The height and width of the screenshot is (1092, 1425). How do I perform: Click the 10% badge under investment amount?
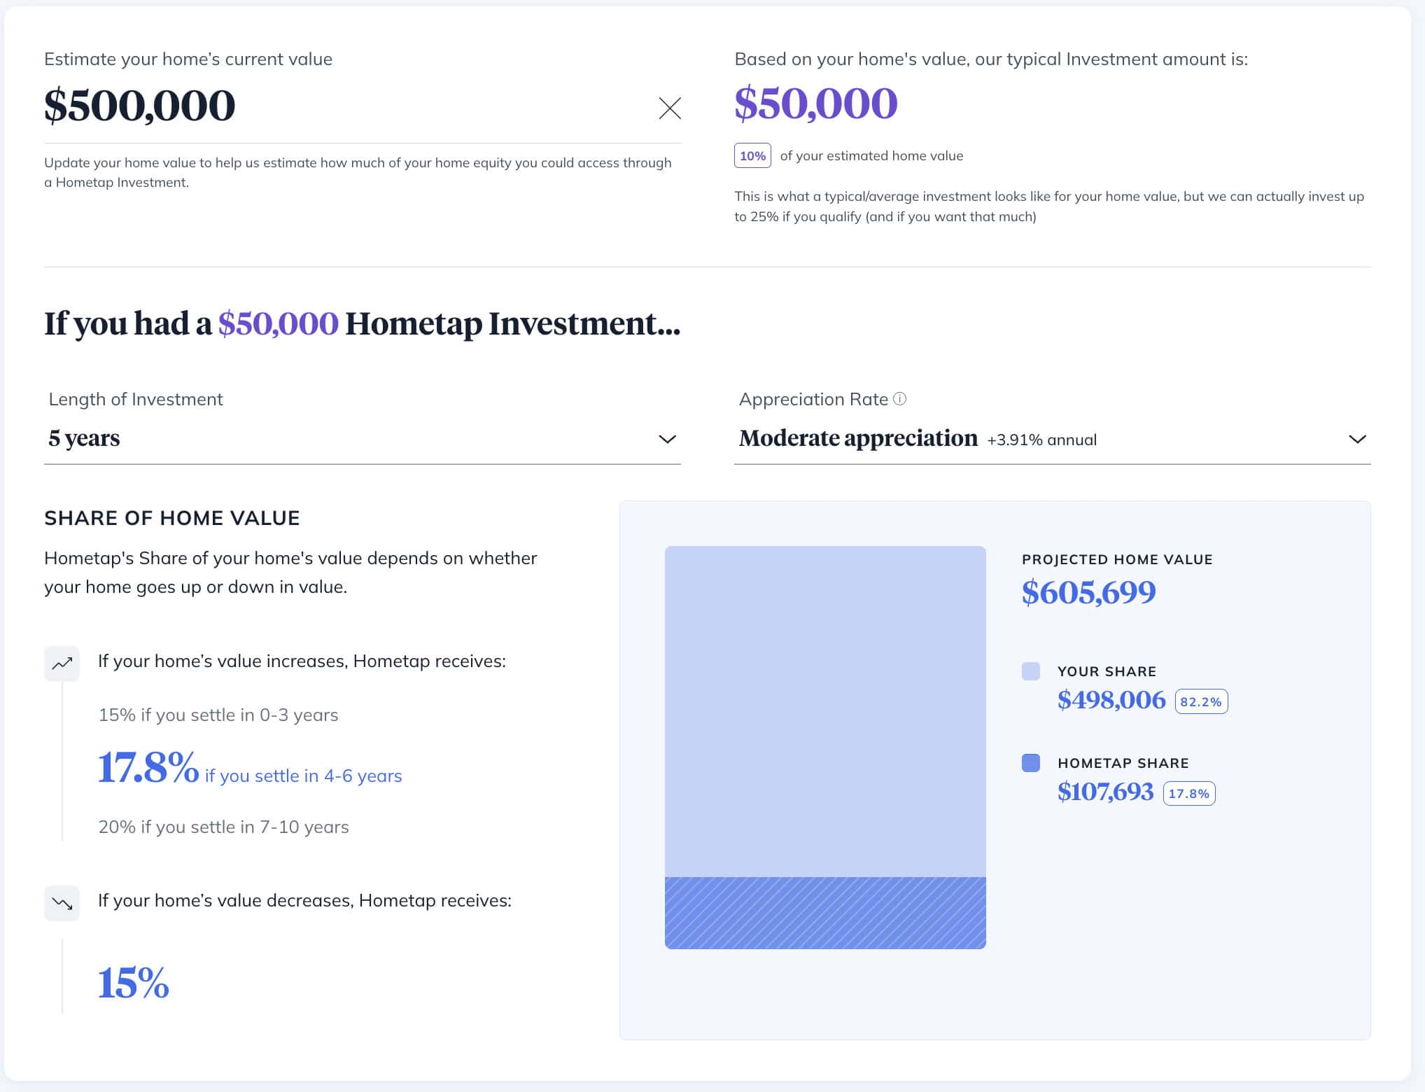click(x=752, y=155)
